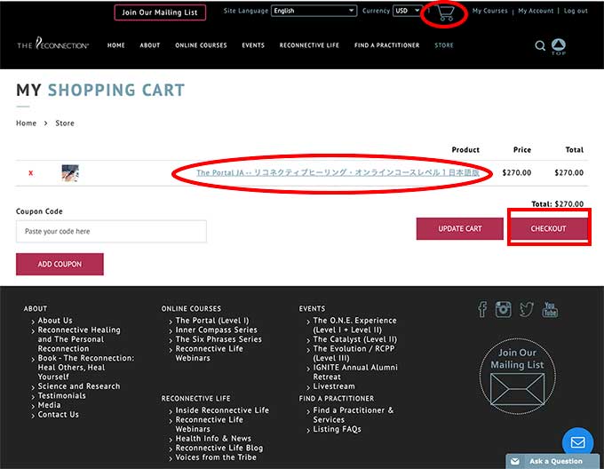This screenshot has height=469, width=604.
Task: Open Science and Research footer link
Action: [x=79, y=386]
